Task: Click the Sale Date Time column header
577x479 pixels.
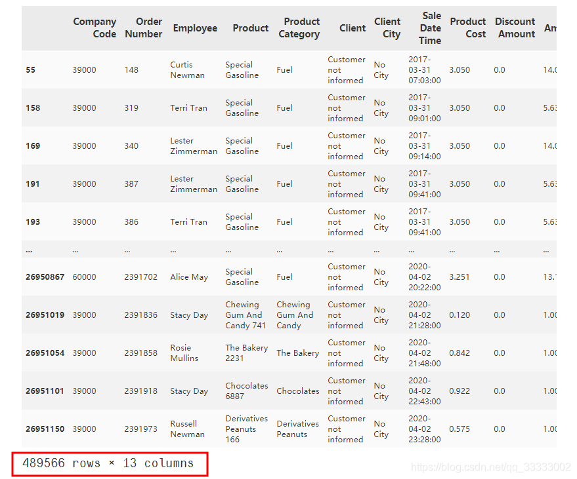Action: click(430, 28)
